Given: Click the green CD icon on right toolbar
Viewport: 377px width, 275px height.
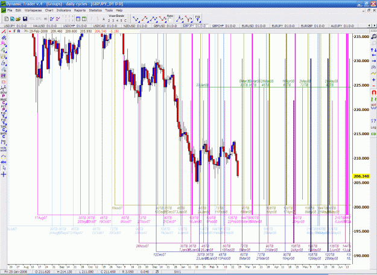Looking at the screenshot, I should pyautogui.click(x=373, y=134).
